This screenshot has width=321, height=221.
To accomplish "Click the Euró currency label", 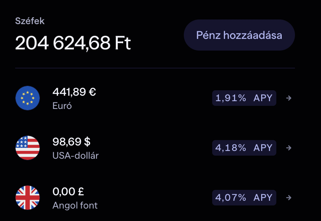I will tap(62, 105).
